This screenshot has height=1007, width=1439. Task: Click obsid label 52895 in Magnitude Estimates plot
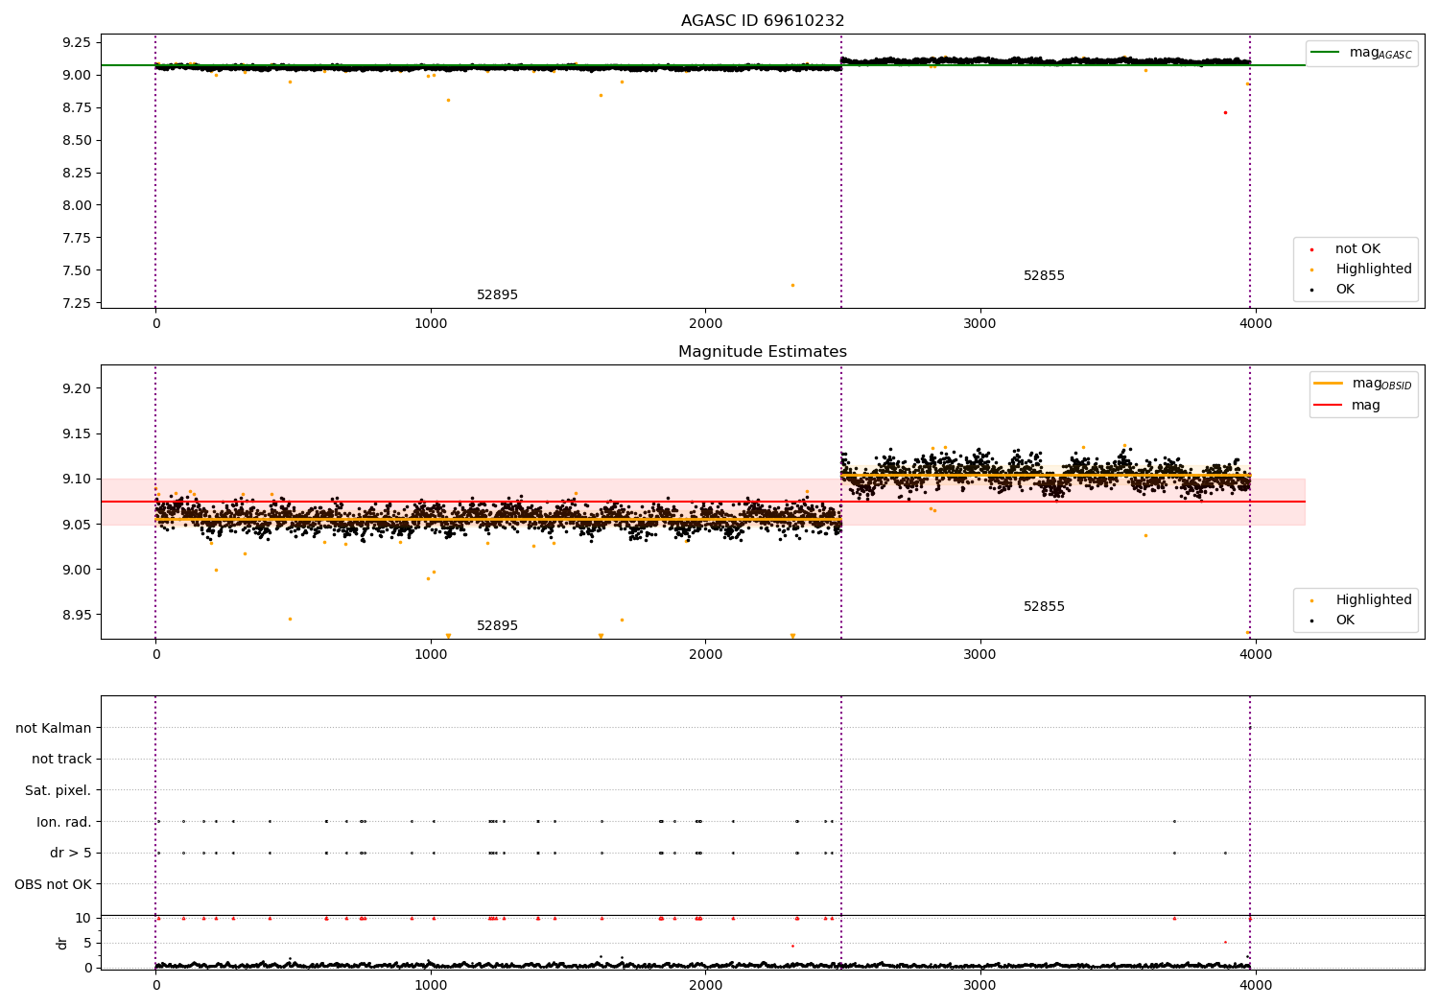[x=497, y=626]
